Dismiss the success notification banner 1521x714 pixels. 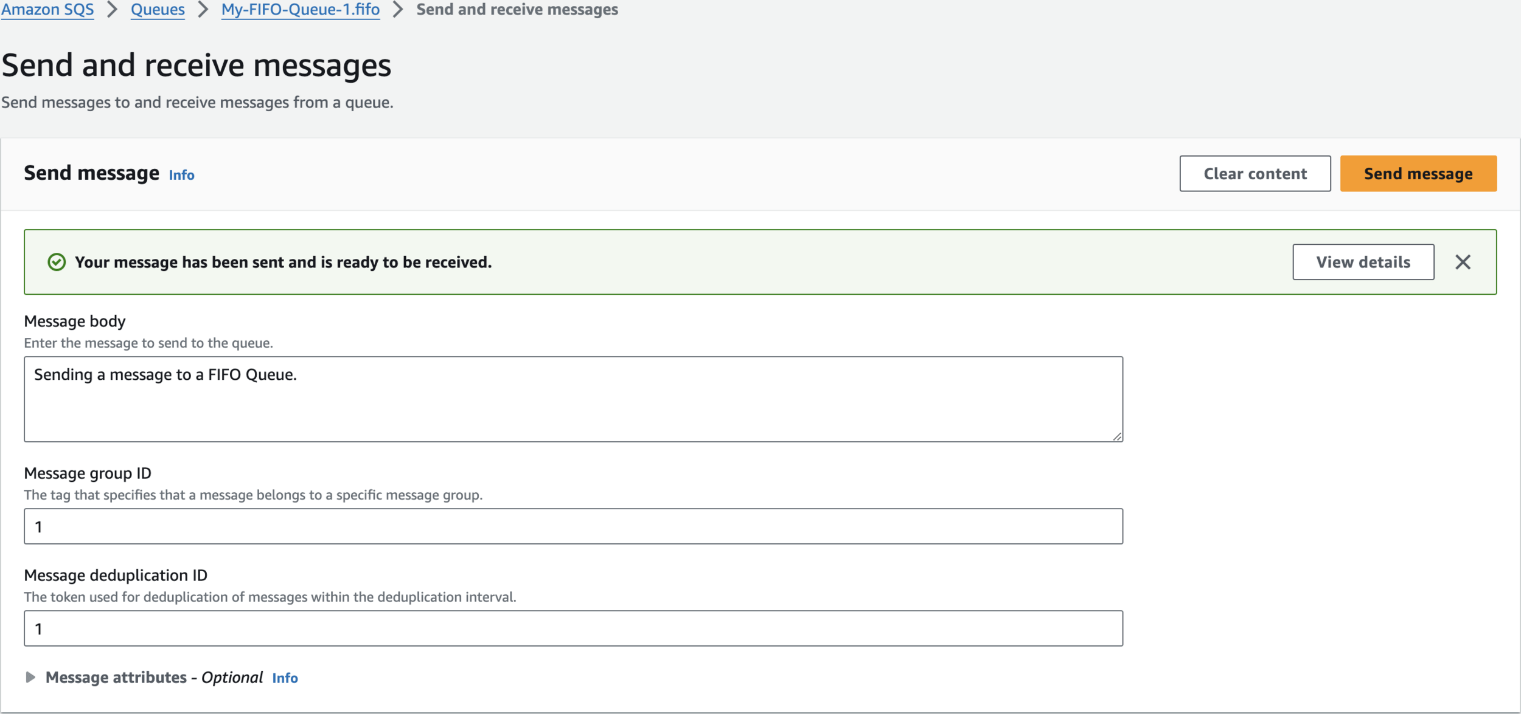coord(1463,262)
